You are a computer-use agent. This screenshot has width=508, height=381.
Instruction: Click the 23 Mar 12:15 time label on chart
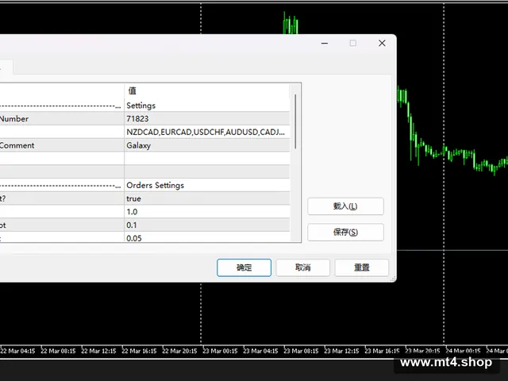pyautogui.click(x=341, y=351)
